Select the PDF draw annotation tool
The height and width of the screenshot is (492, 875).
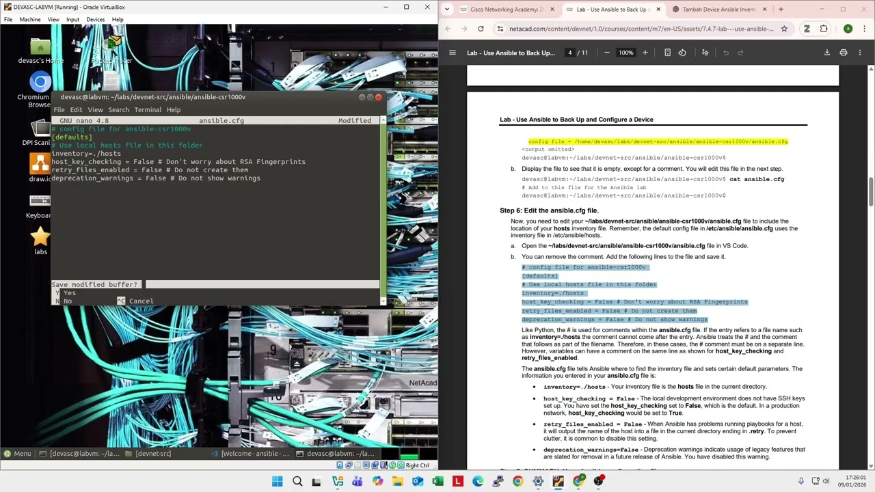click(705, 53)
